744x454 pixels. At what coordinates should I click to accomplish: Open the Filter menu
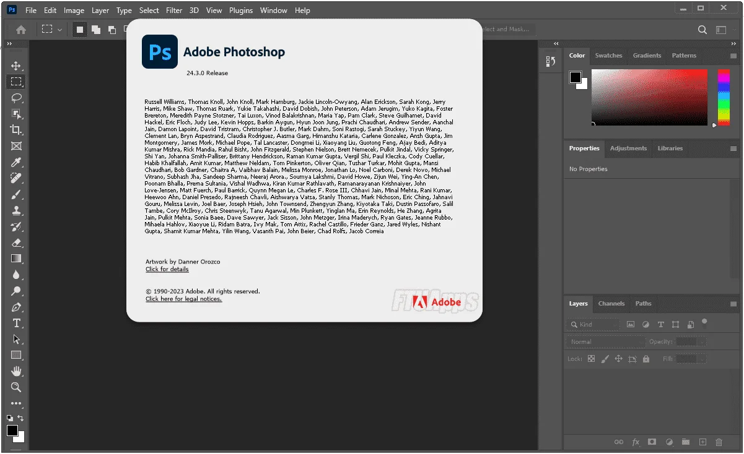point(175,11)
